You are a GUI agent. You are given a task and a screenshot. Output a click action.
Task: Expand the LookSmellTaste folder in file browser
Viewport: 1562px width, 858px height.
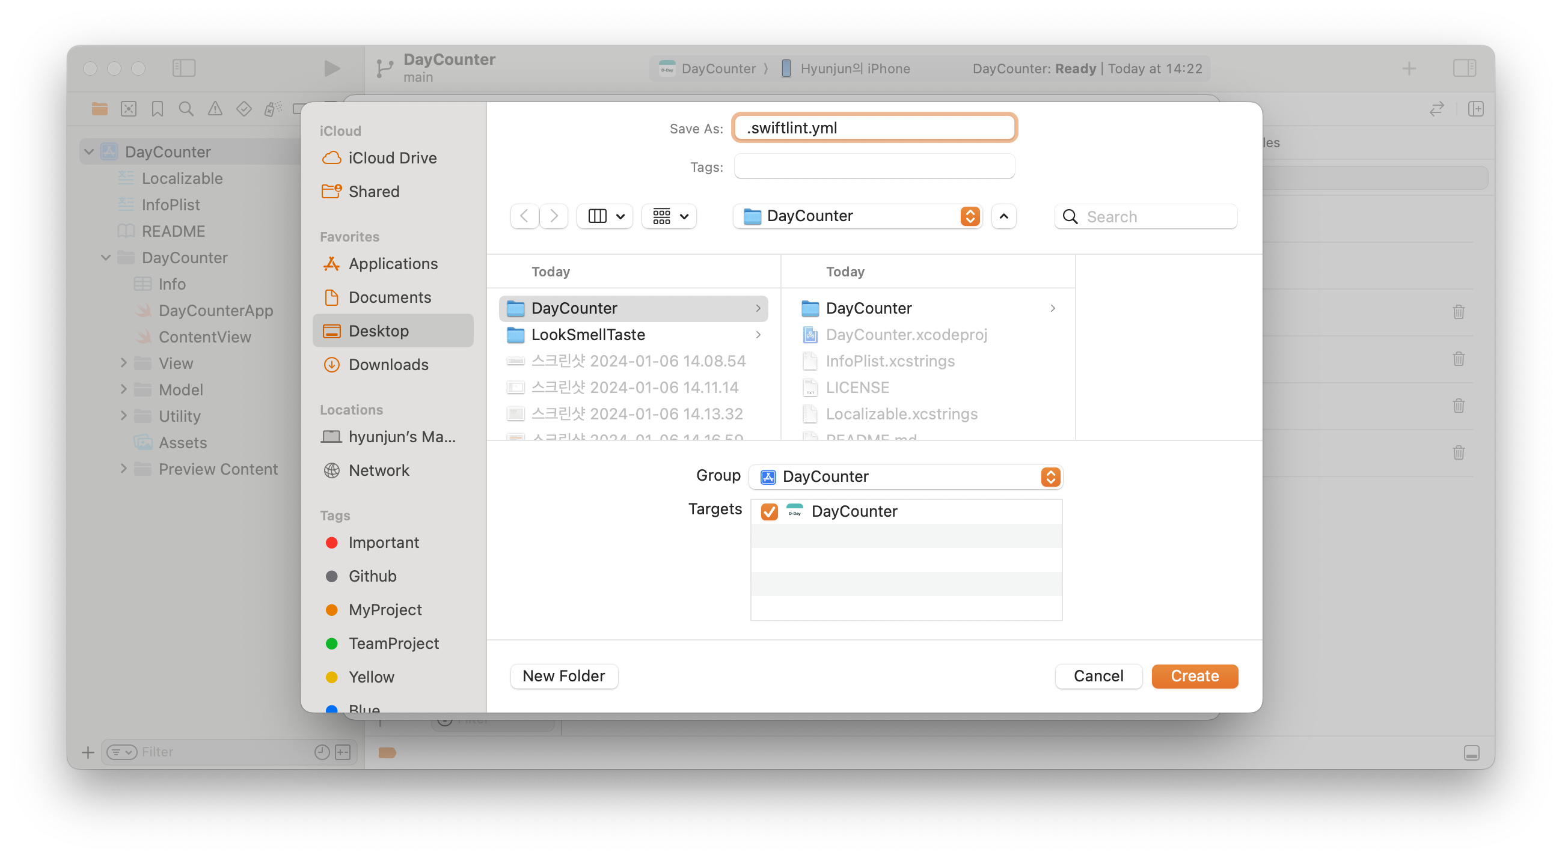587,335
